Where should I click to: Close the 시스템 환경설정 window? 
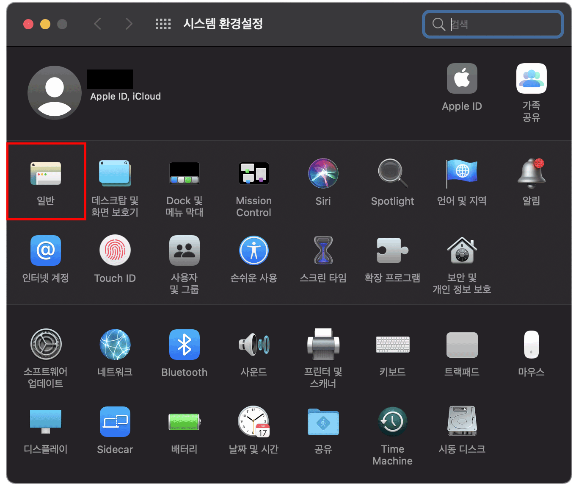tap(28, 24)
